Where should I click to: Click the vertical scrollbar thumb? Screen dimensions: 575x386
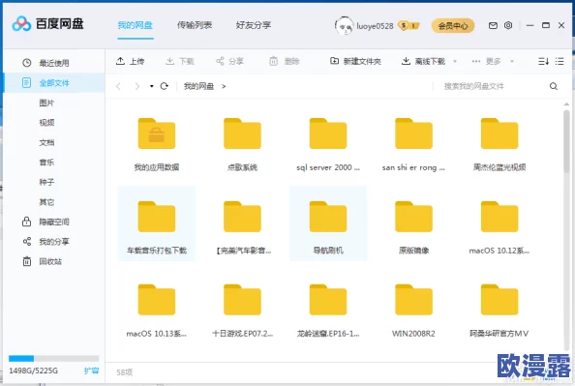coord(566,141)
